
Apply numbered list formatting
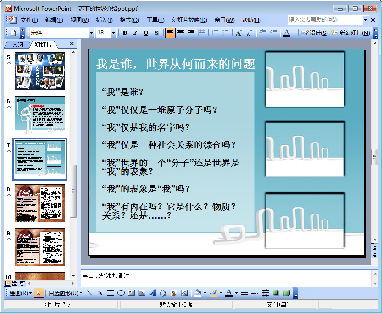pyautogui.click(x=215, y=33)
